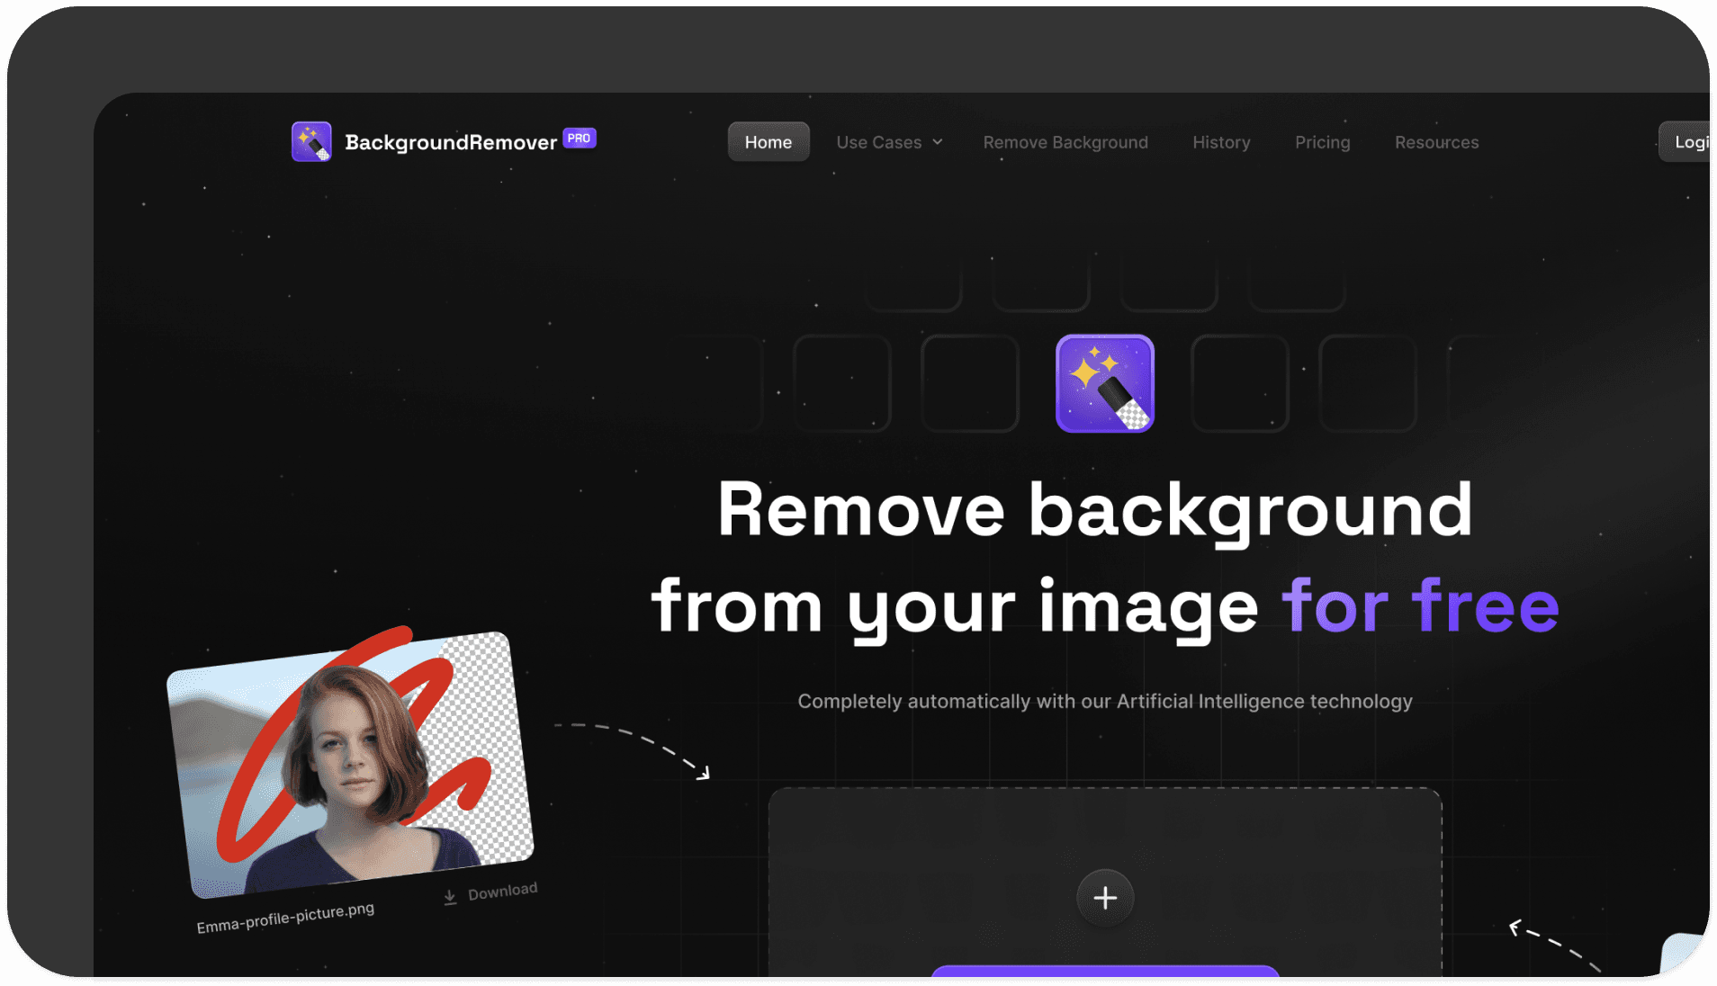Screen dimensions: 1717x986
Task: Click the large purple magic eraser app icon
Action: (x=1105, y=384)
